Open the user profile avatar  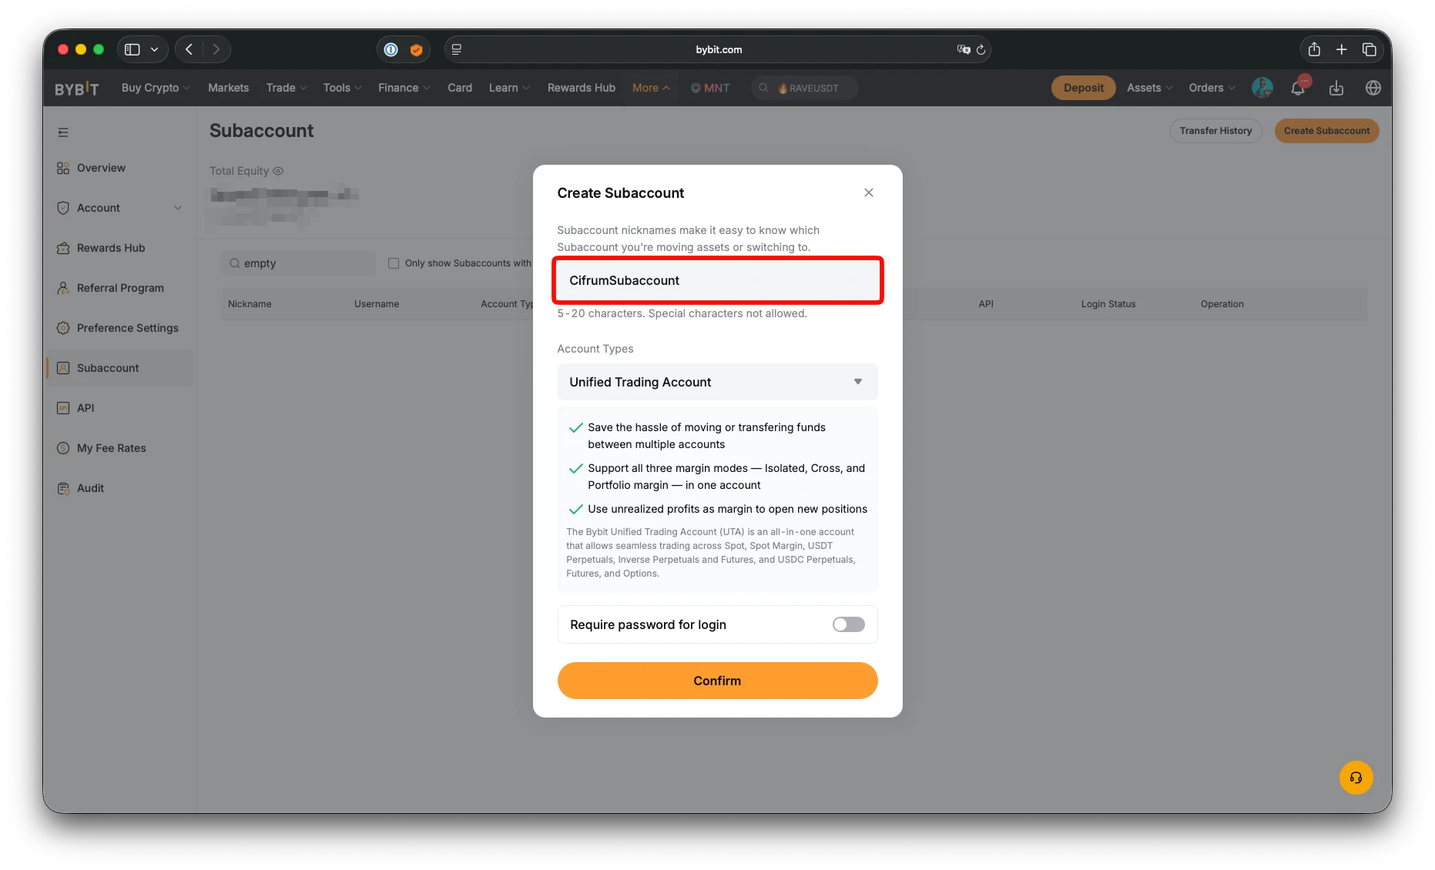click(x=1262, y=88)
